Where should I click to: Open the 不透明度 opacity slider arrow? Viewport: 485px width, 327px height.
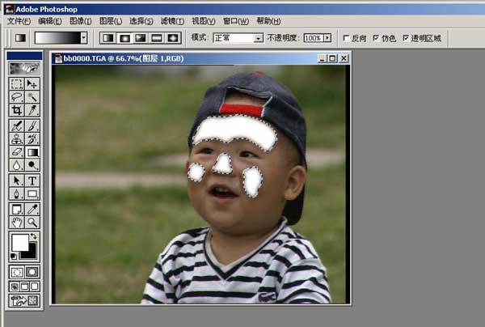tap(327, 38)
